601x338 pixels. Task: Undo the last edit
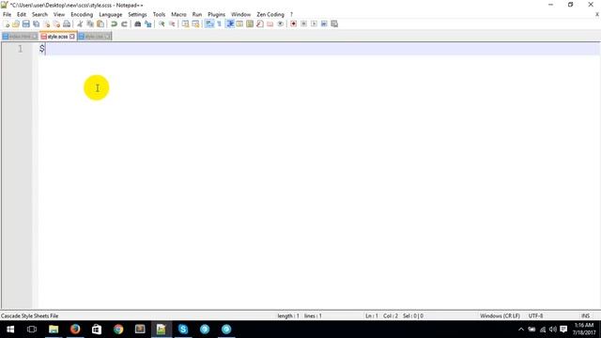pyautogui.click(x=114, y=23)
